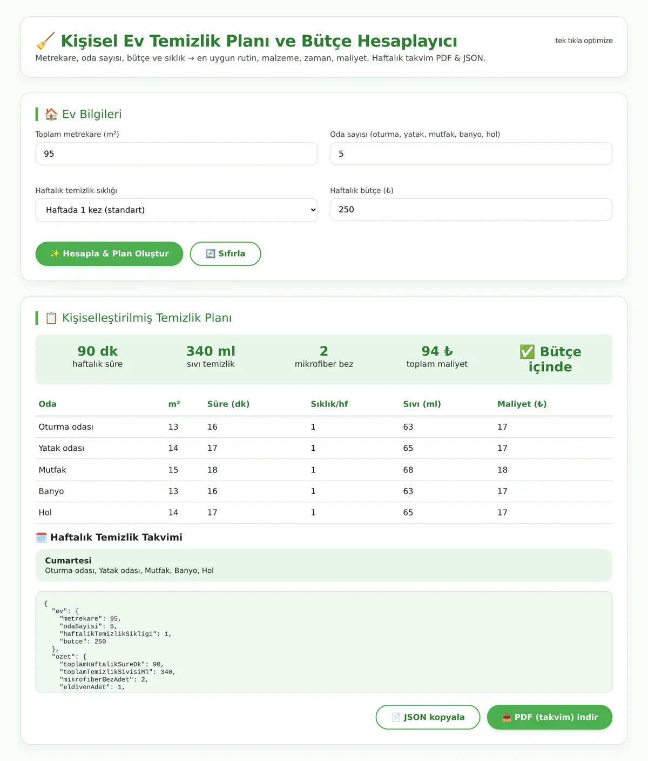Click the calendar icon beside Haftalık Temizlik Takvimi

tap(41, 537)
